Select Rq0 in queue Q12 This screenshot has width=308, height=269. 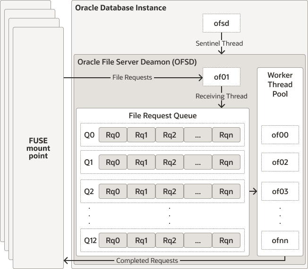point(113,240)
